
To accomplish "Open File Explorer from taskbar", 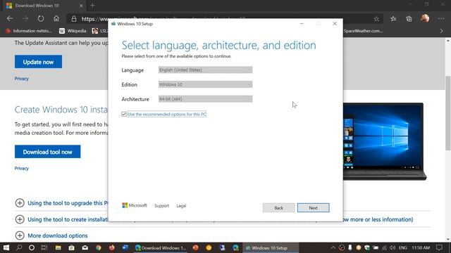I will (58, 248).
